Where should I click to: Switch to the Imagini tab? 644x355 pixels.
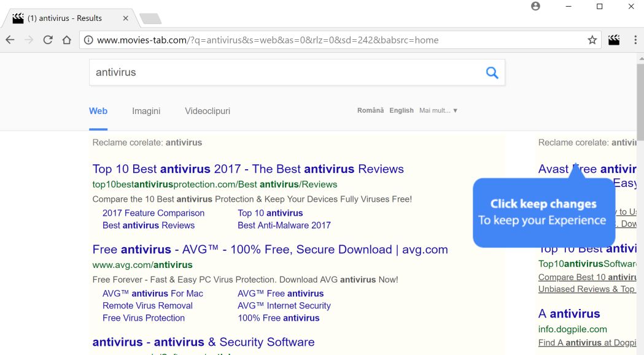[x=146, y=111]
